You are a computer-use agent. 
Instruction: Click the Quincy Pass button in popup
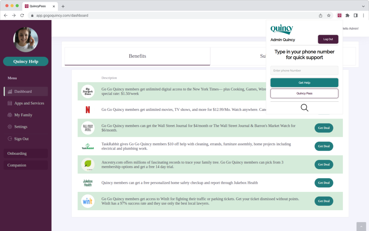click(304, 94)
